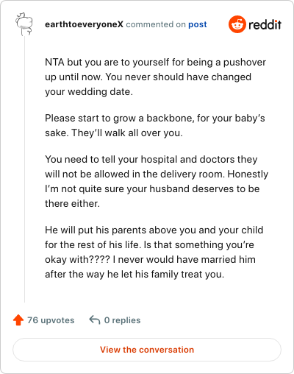Image resolution: width=294 pixels, height=374 pixels.
Task: Click the "reddit" wordmark text
Action: 265,24
